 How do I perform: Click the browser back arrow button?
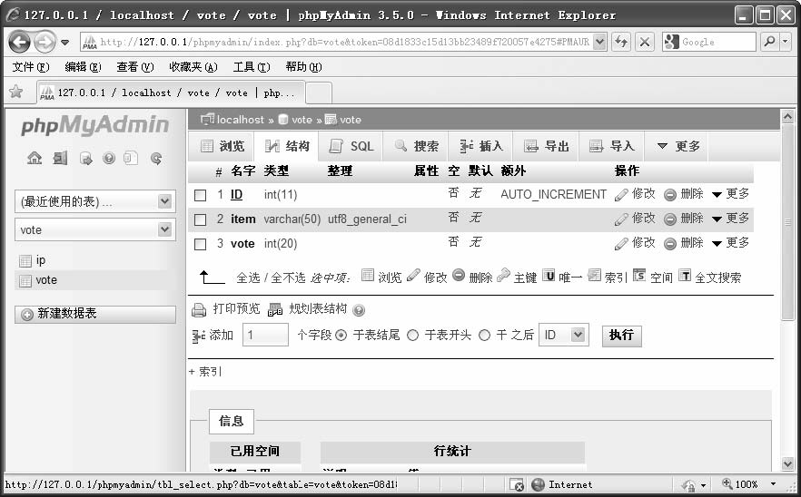click(19, 42)
